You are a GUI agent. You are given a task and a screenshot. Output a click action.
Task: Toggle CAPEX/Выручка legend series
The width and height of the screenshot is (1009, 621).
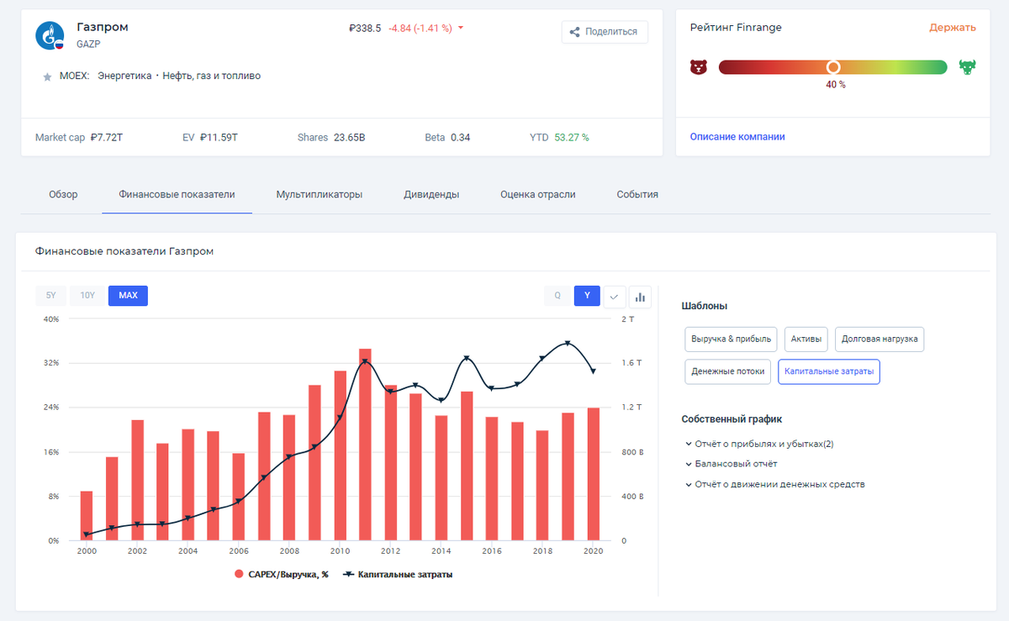(281, 575)
